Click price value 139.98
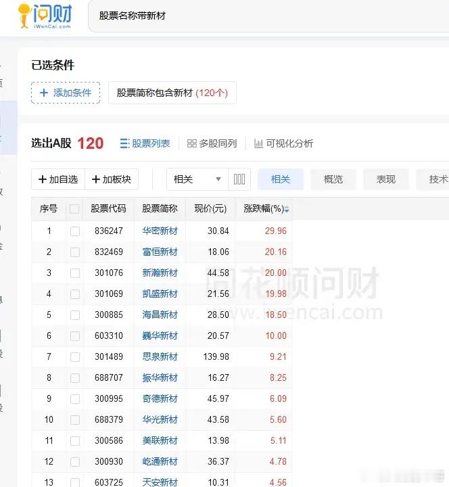The height and width of the screenshot is (487, 449). click(216, 357)
